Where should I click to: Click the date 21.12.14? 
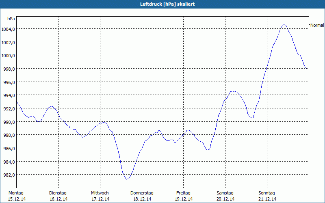267,199
